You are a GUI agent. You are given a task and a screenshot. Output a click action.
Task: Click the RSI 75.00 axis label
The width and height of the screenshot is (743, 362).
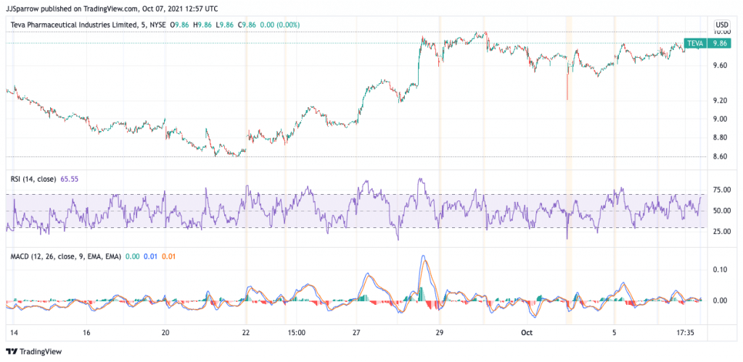click(722, 190)
